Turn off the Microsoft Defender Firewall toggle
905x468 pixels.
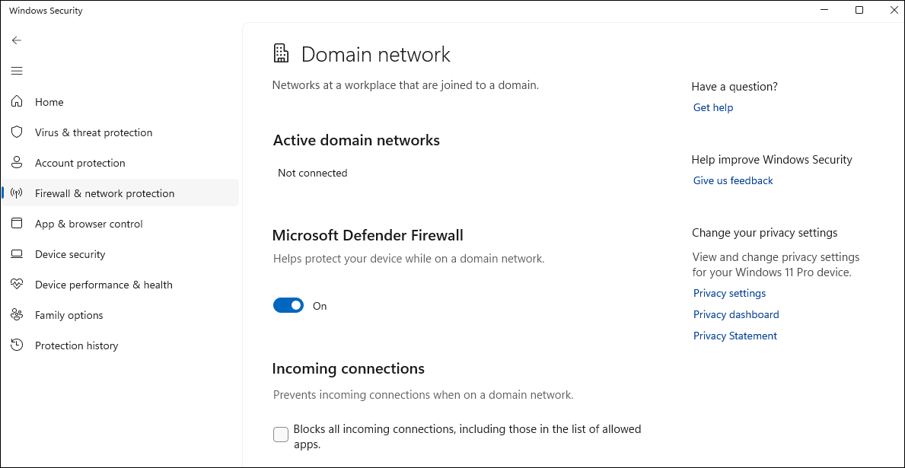[x=288, y=304]
